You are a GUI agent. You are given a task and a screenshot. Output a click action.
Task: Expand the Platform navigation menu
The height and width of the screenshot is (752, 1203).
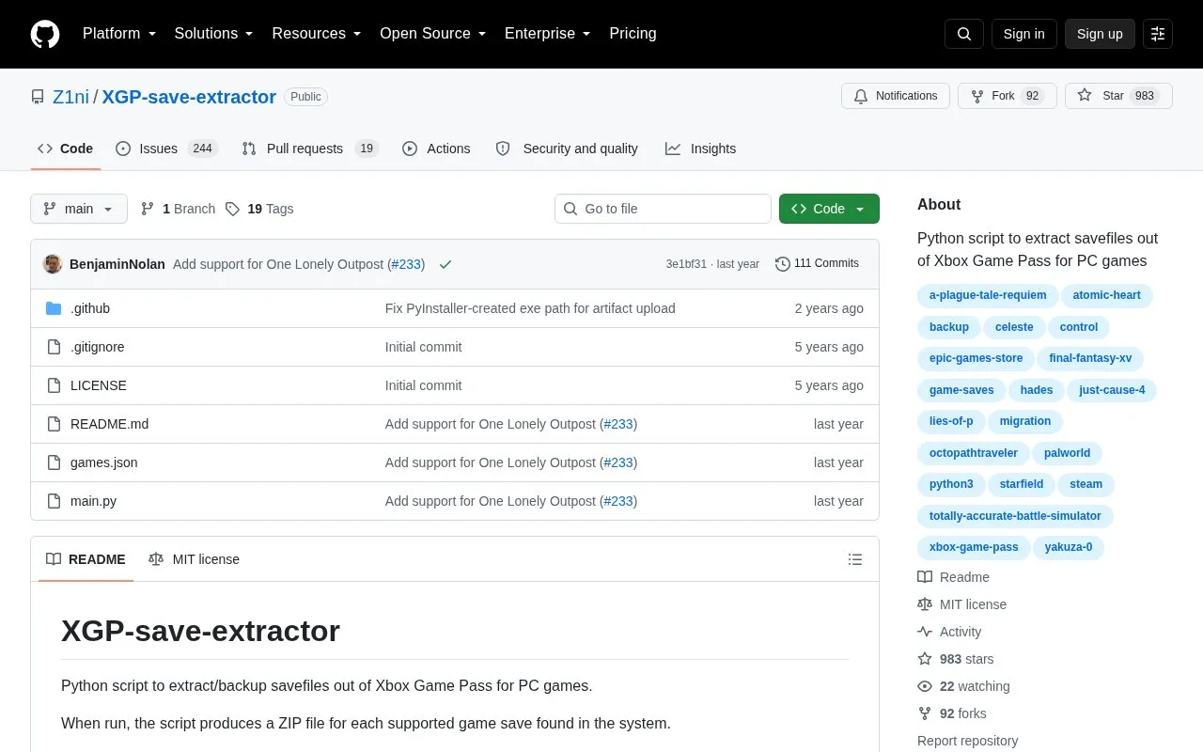click(119, 34)
